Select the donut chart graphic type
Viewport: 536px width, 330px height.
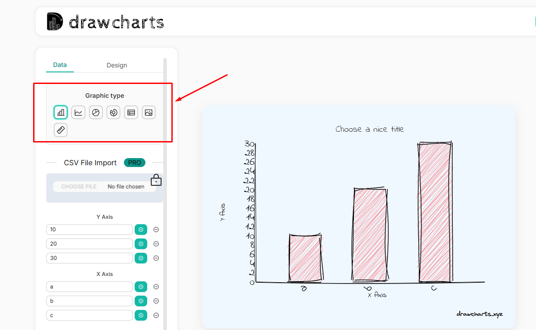coord(114,112)
